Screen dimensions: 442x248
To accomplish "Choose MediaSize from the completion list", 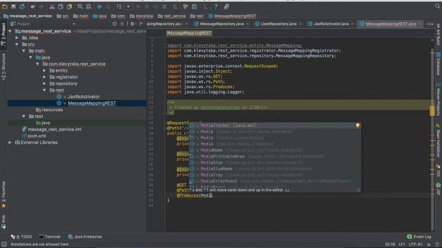I will [275, 163].
